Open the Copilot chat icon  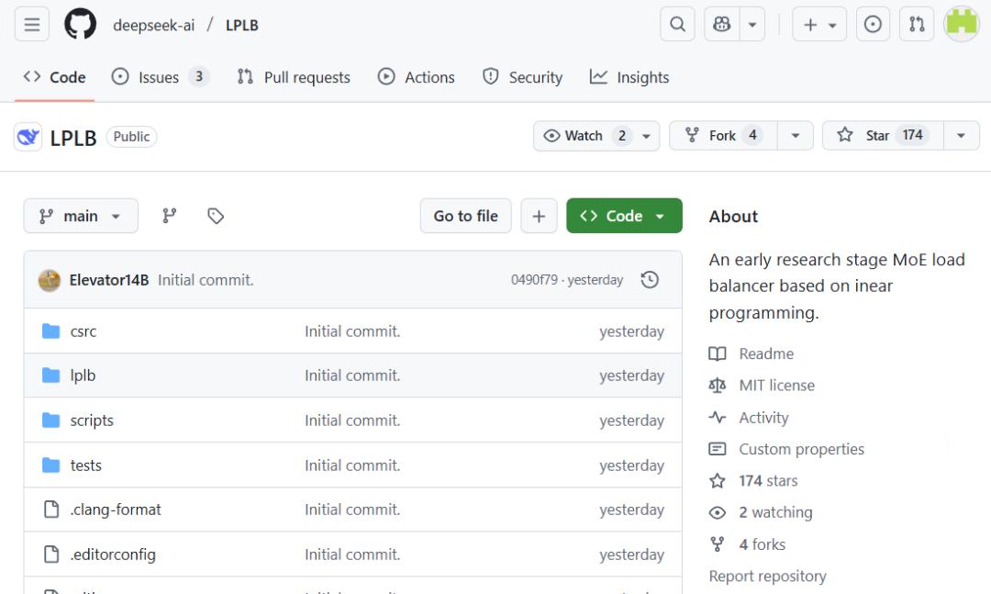click(x=722, y=25)
